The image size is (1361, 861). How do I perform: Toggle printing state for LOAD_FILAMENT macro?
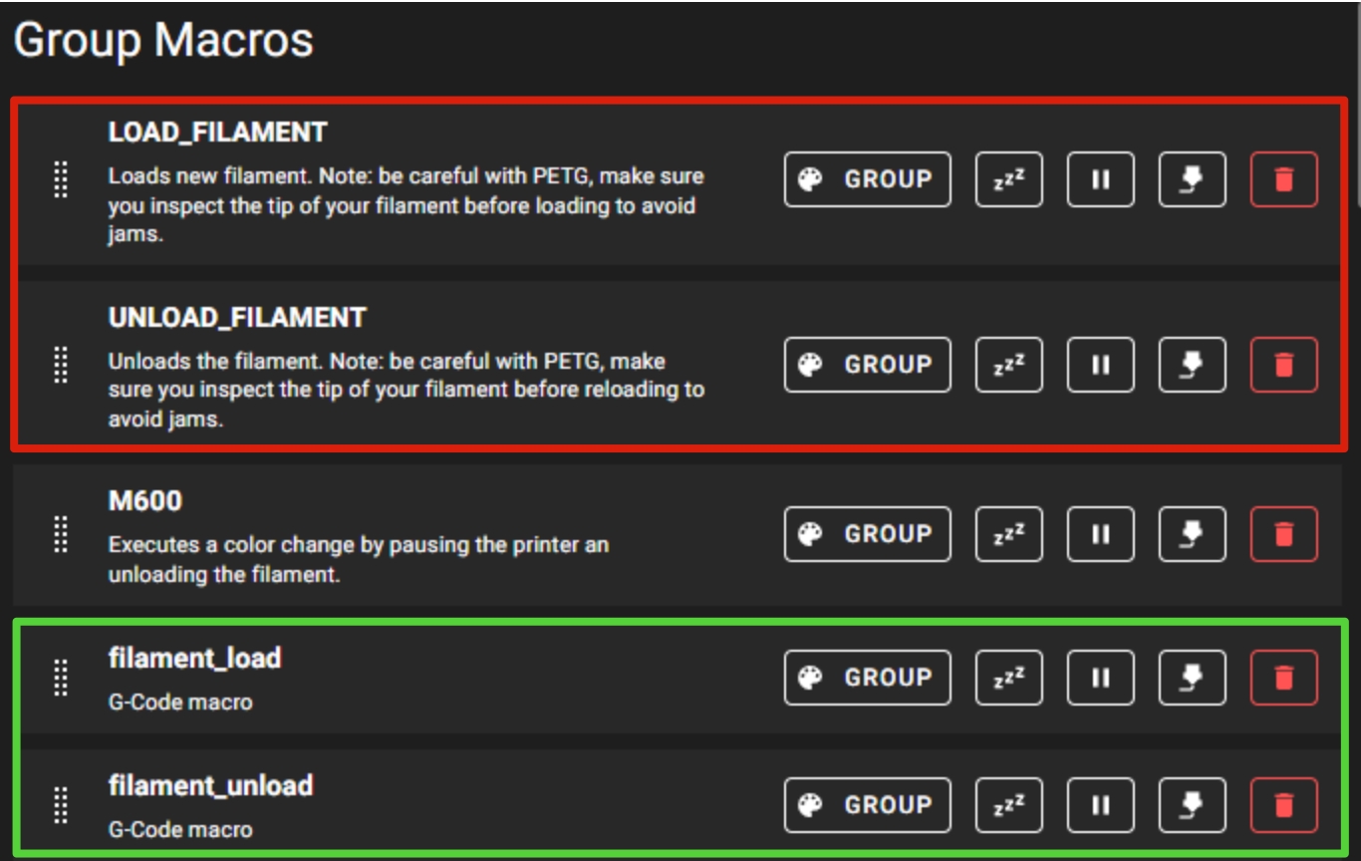pyautogui.click(x=1193, y=179)
